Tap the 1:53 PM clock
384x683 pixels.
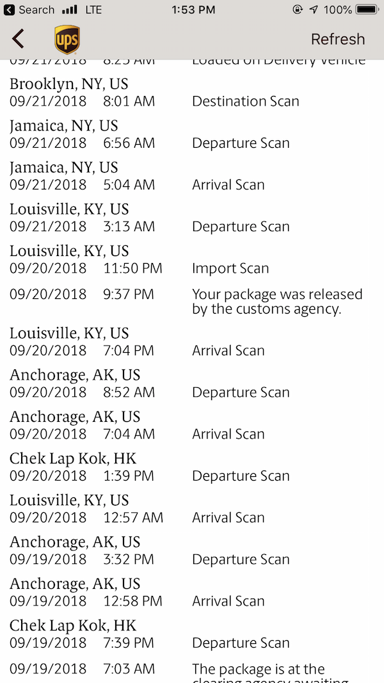193,10
